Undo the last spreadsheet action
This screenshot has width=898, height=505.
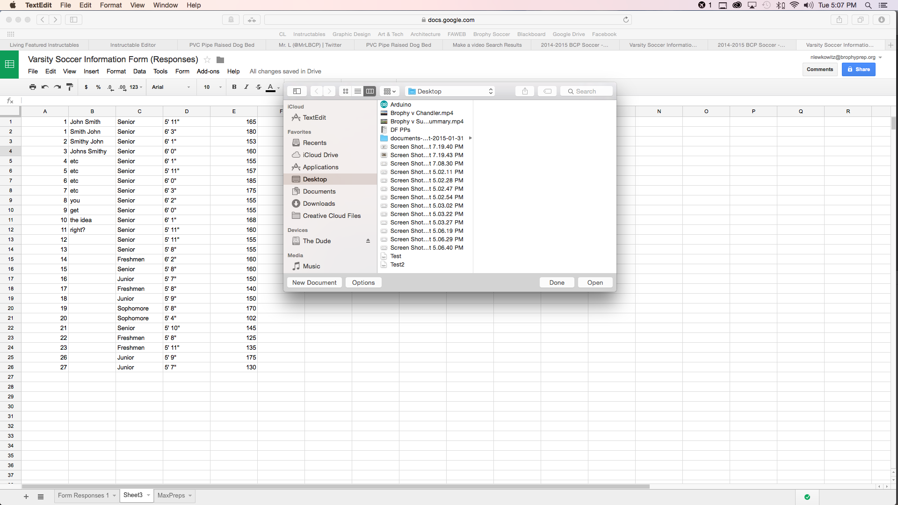45,87
